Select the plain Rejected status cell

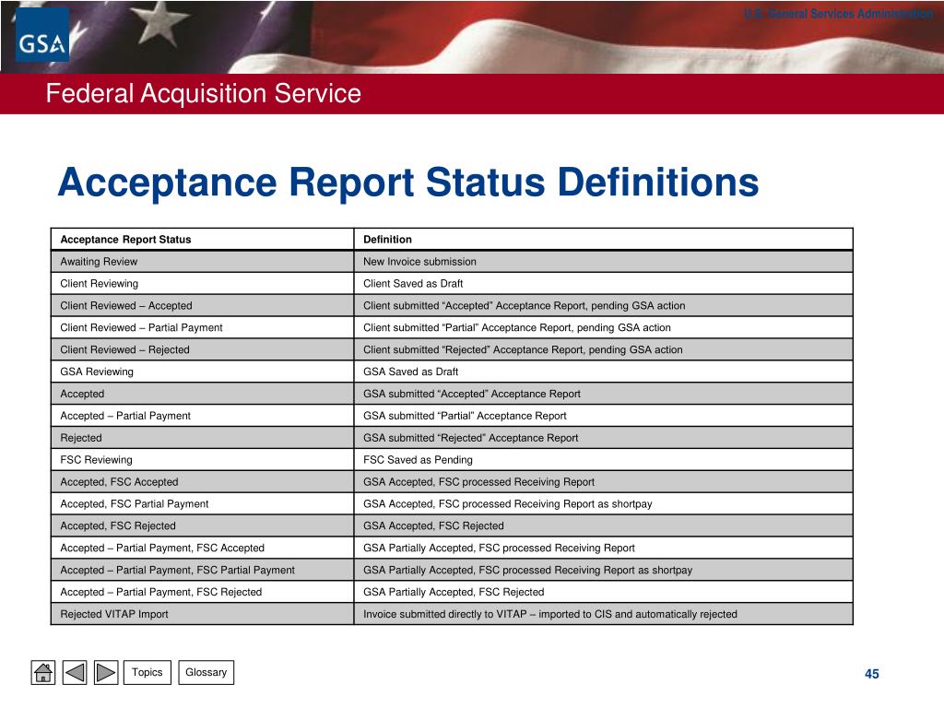(202, 438)
